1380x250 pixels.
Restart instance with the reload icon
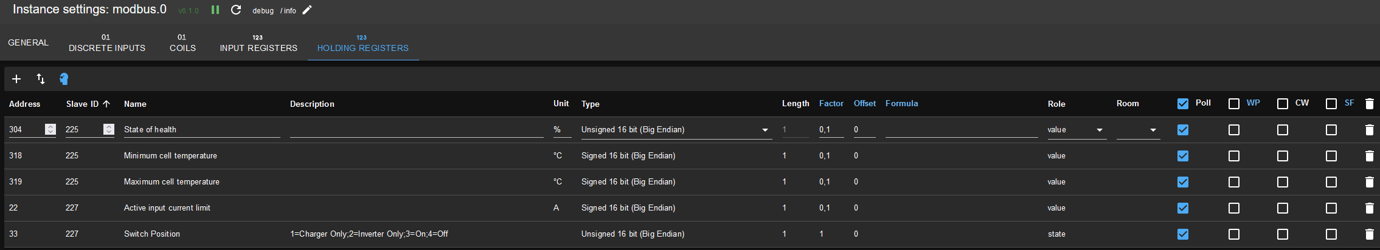pos(236,10)
